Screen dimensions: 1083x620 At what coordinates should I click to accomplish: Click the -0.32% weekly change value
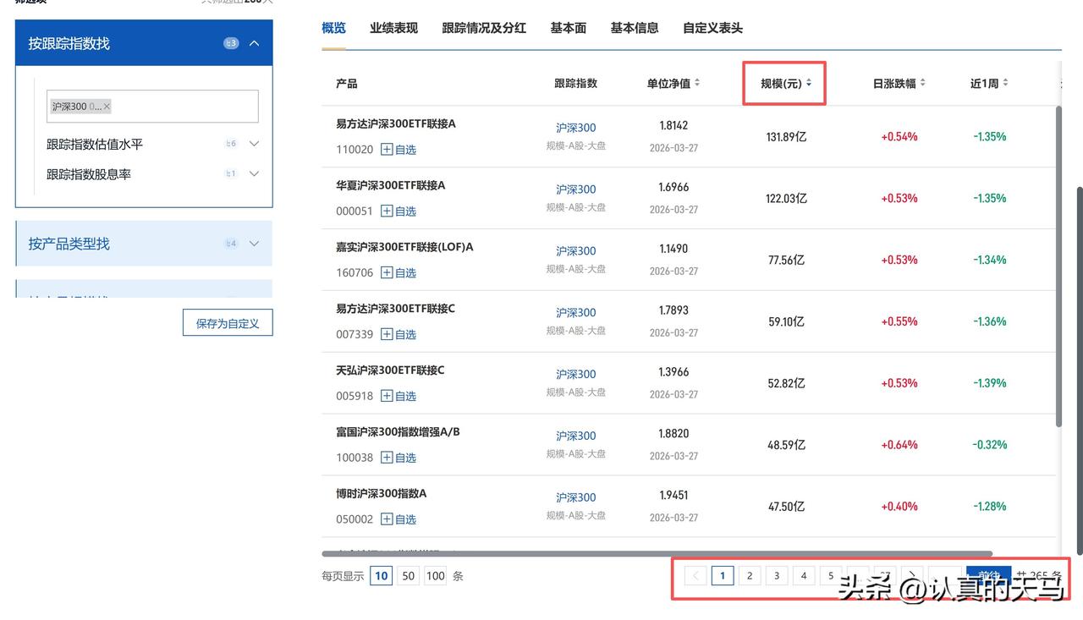pos(990,445)
